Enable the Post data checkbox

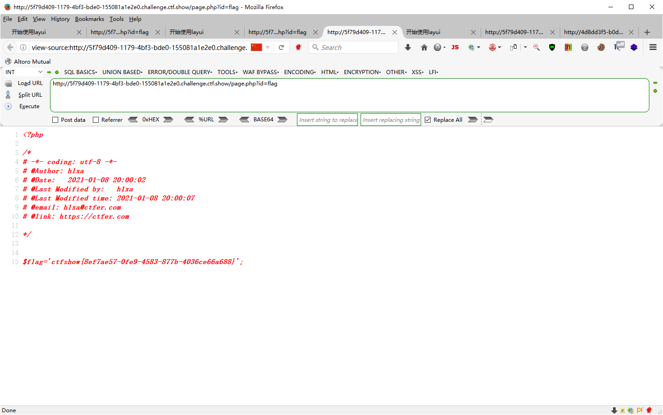(x=55, y=120)
